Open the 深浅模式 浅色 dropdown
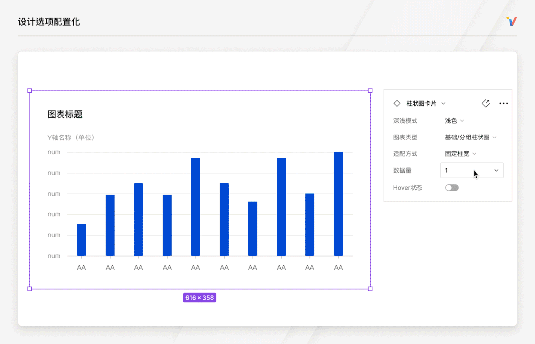This screenshot has width=535, height=344. pyautogui.click(x=454, y=120)
